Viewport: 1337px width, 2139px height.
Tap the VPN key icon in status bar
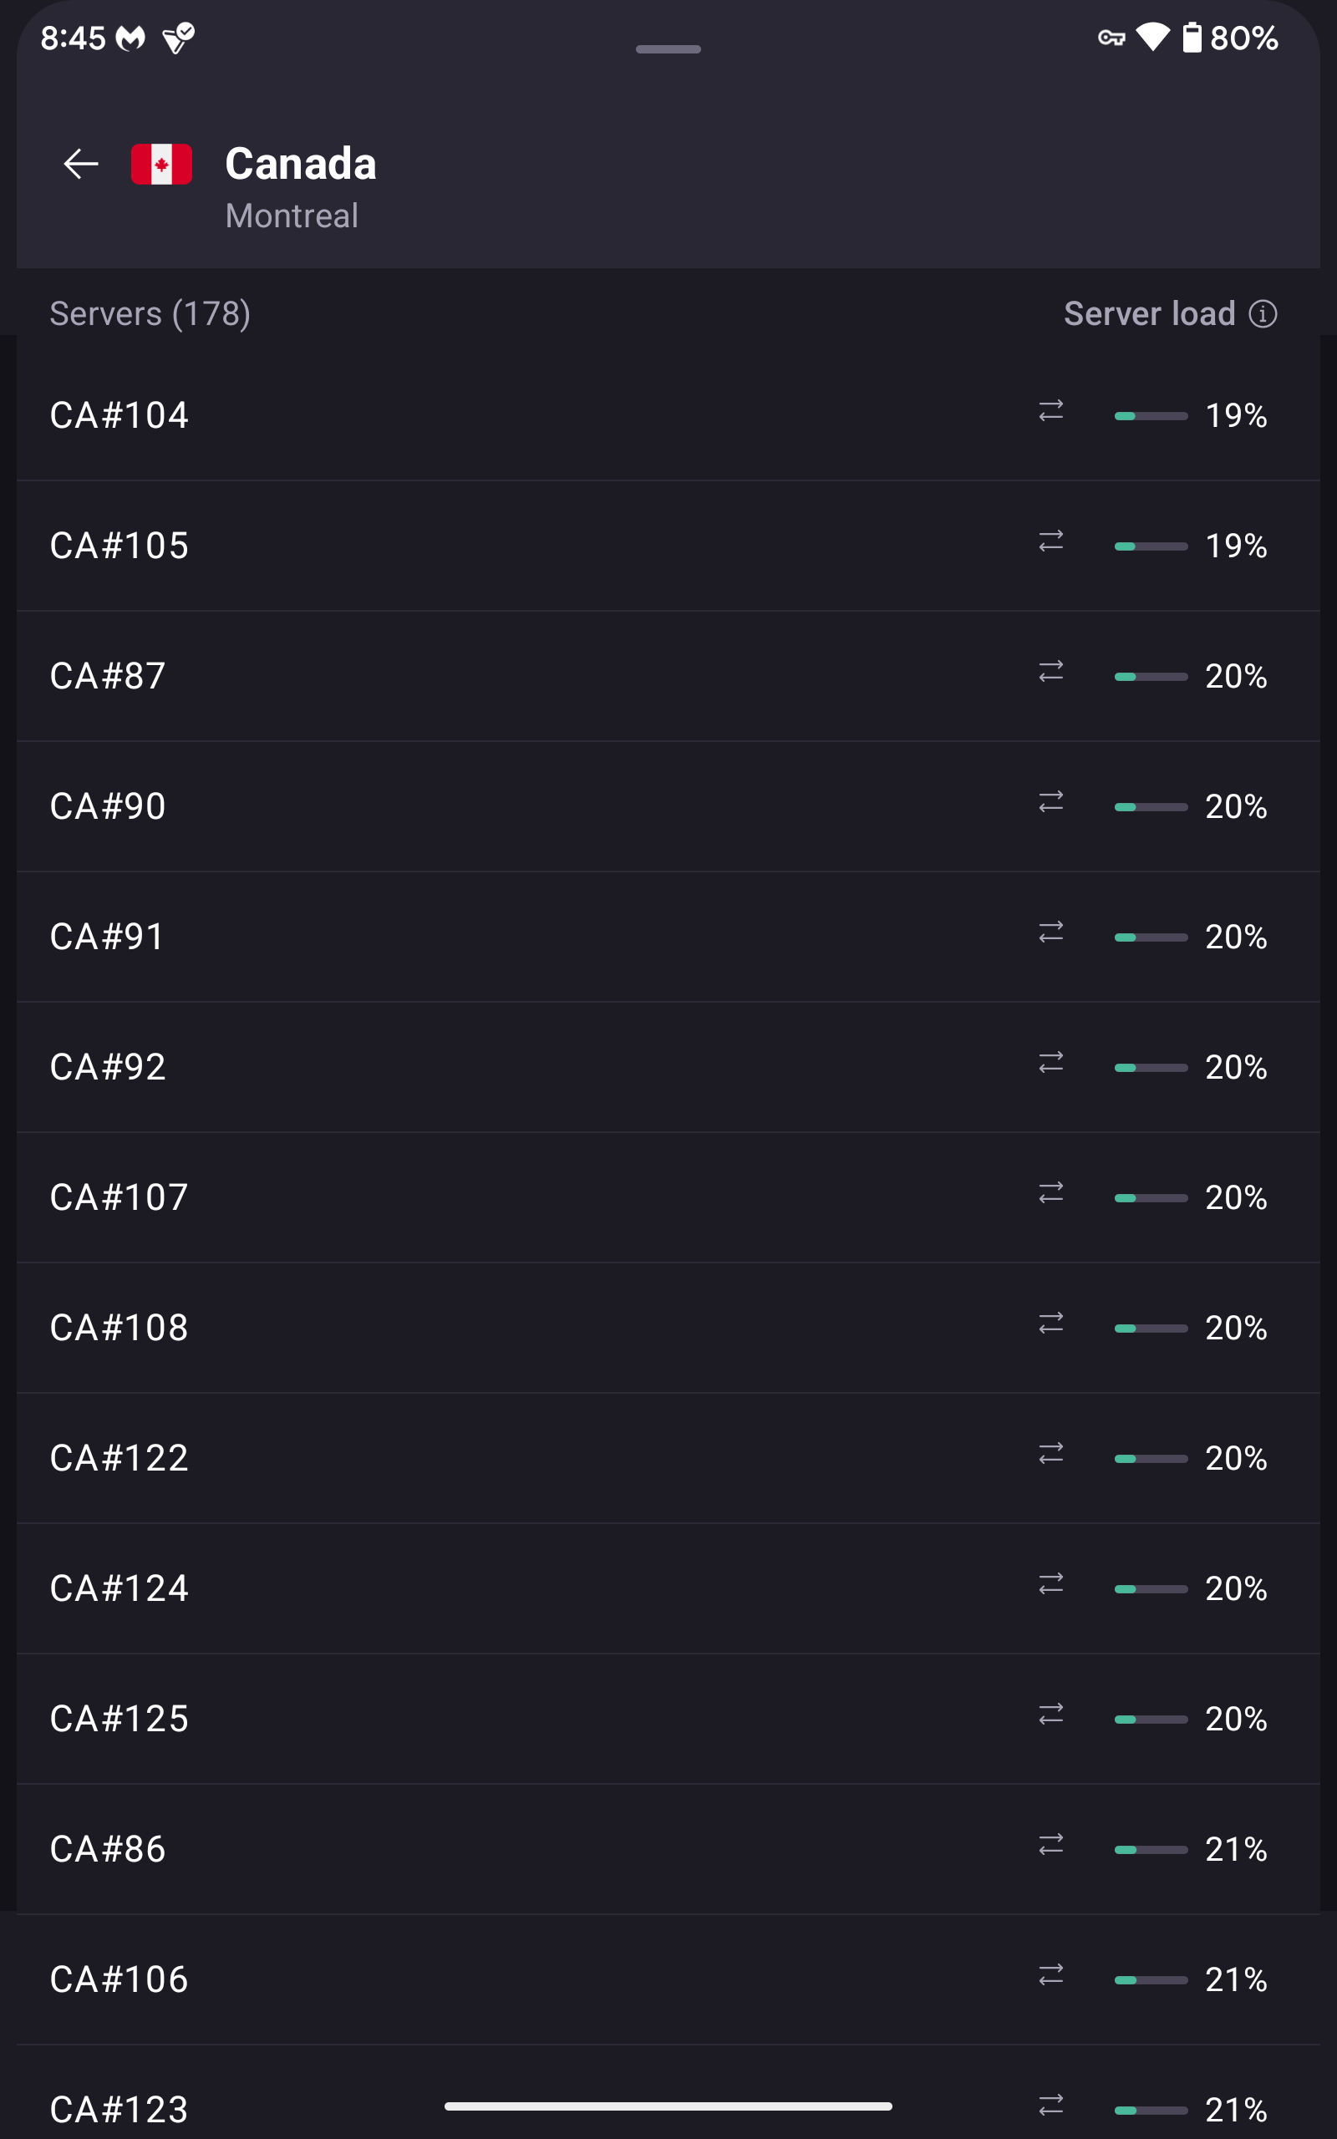coord(1111,37)
